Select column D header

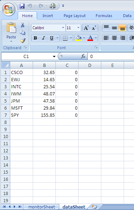click(x=90, y=65)
